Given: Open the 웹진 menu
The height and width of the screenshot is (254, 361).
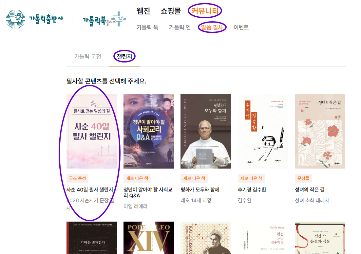Looking at the screenshot, I should (x=143, y=11).
